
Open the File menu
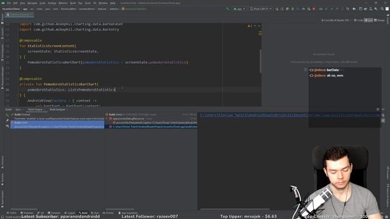(x=9, y=3)
